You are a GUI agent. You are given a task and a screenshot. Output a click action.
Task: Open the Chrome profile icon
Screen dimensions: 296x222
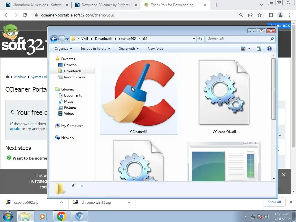[280, 15]
